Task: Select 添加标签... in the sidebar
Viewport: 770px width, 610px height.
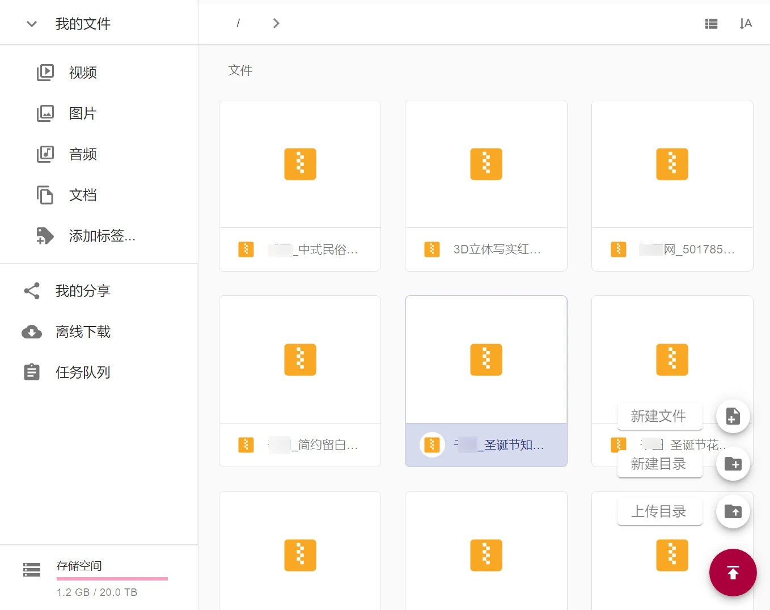Action: pos(102,236)
